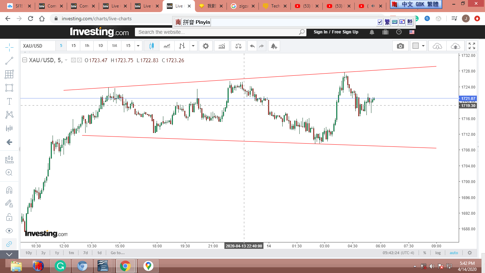The image size is (485, 273).
Task: Tick the checkbox in Pinyin input bar
Action: tap(380, 22)
